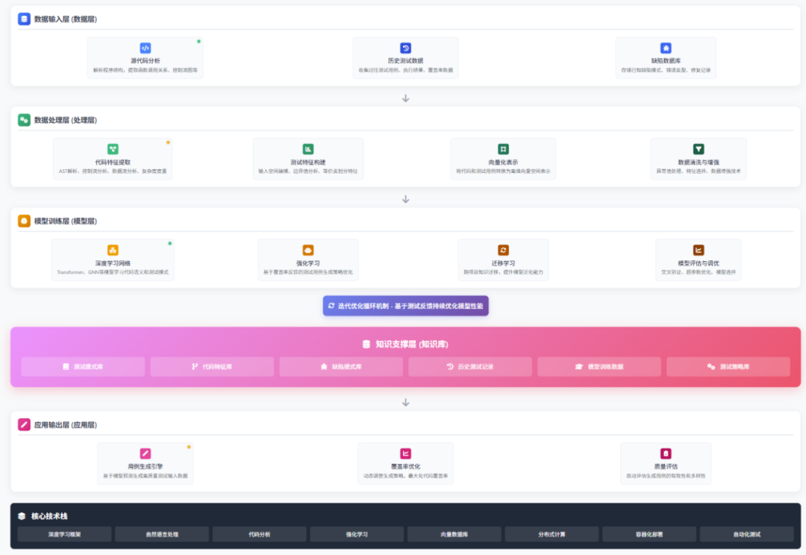This screenshot has height=555, width=806.
Task: Click the 缺陷数据库 bug icon
Action: tap(666, 48)
